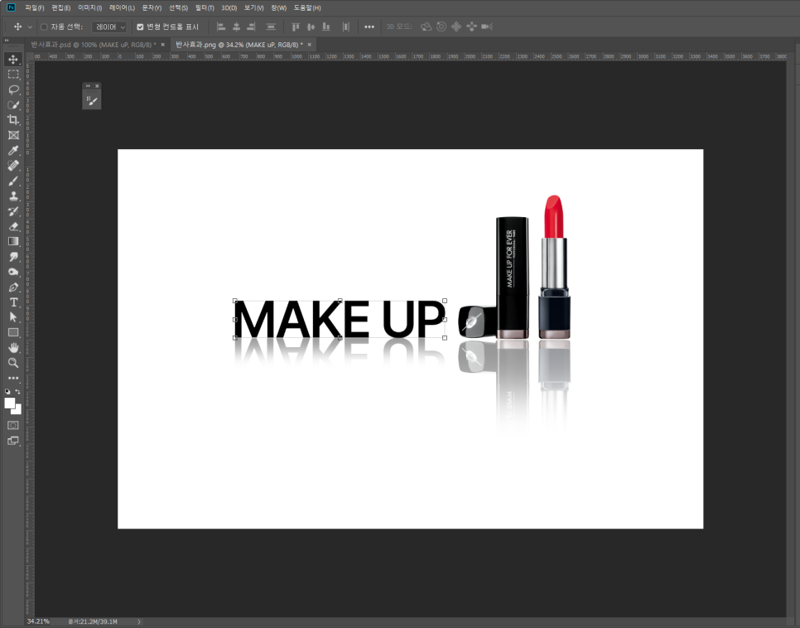Uncheck 변형 컨트롤 표시 checkbox
This screenshot has height=628, width=800.
coord(140,27)
